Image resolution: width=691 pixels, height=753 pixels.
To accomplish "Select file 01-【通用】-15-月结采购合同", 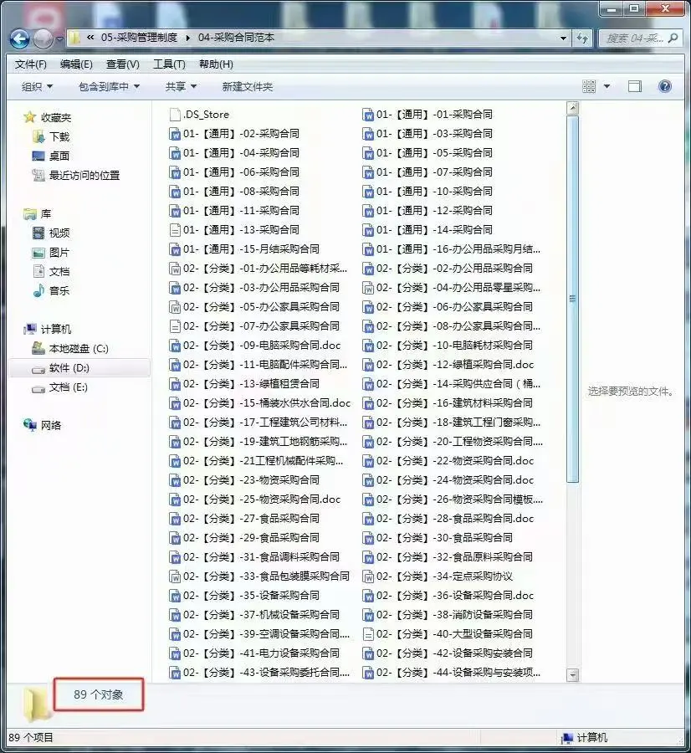I will point(244,248).
